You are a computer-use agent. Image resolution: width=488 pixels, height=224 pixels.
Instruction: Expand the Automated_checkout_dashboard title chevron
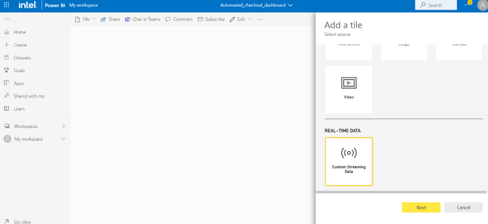click(x=291, y=5)
